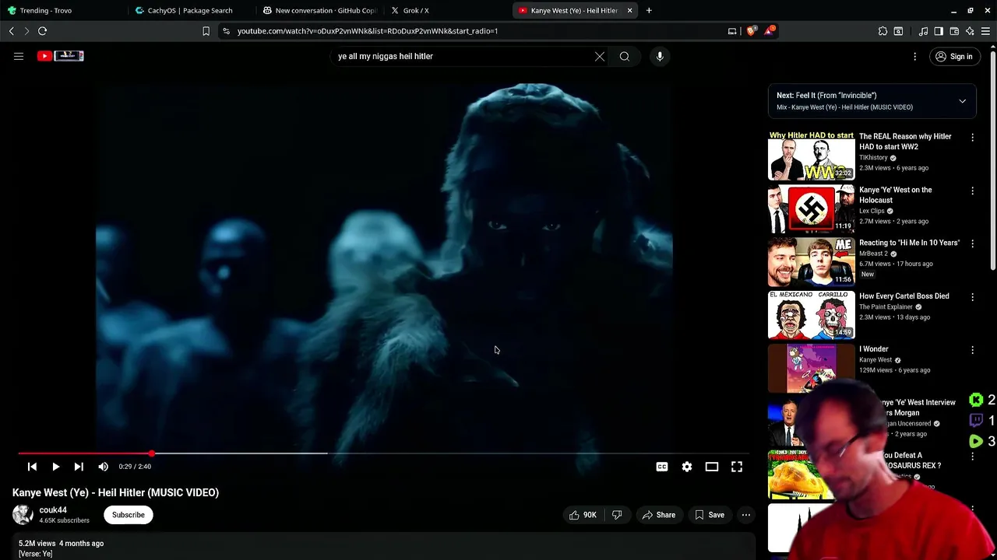Open the tab search icon in toolbar
997x560 pixels.
coord(898,31)
